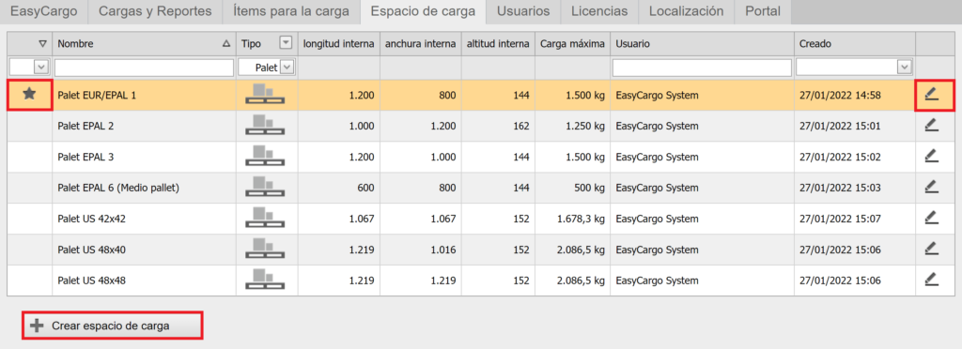Click the 27/01/2022 14:58 created date

(x=841, y=95)
